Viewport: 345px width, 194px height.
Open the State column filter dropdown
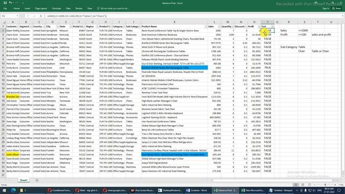[71, 26]
